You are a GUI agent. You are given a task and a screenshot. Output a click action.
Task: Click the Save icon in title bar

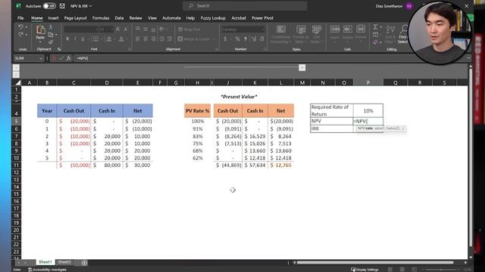click(x=62, y=6)
